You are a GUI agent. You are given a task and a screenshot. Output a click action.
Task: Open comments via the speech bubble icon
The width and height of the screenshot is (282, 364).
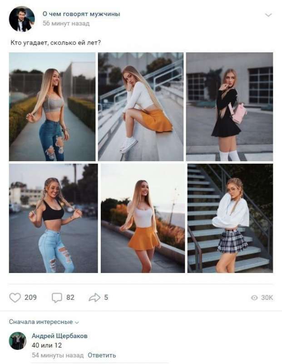pyautogui.click(x=57, y=298)
